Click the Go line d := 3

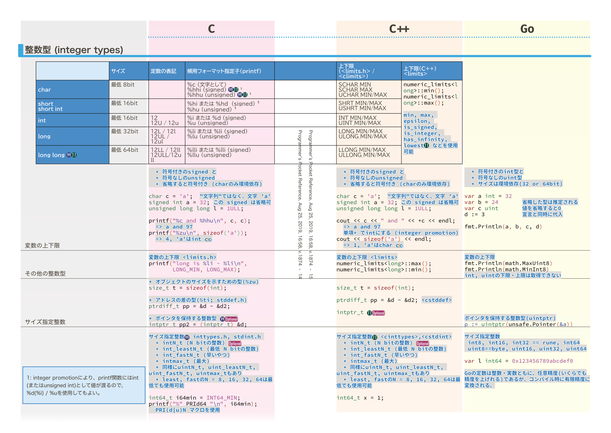click(475, 214)
